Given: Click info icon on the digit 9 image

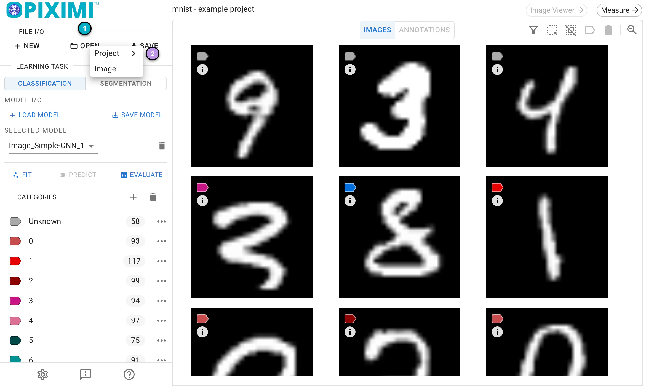Looking at the screenshot, I should click(x=202, y=69).
